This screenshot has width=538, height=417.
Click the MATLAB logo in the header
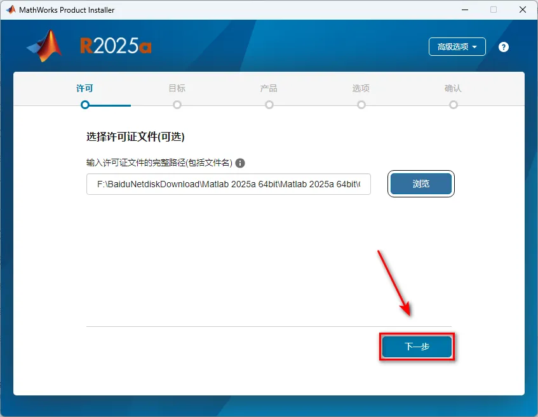tap(44, 46)
